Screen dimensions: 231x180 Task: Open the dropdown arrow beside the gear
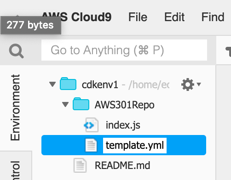pyautogui.click(x=199, y=84)
